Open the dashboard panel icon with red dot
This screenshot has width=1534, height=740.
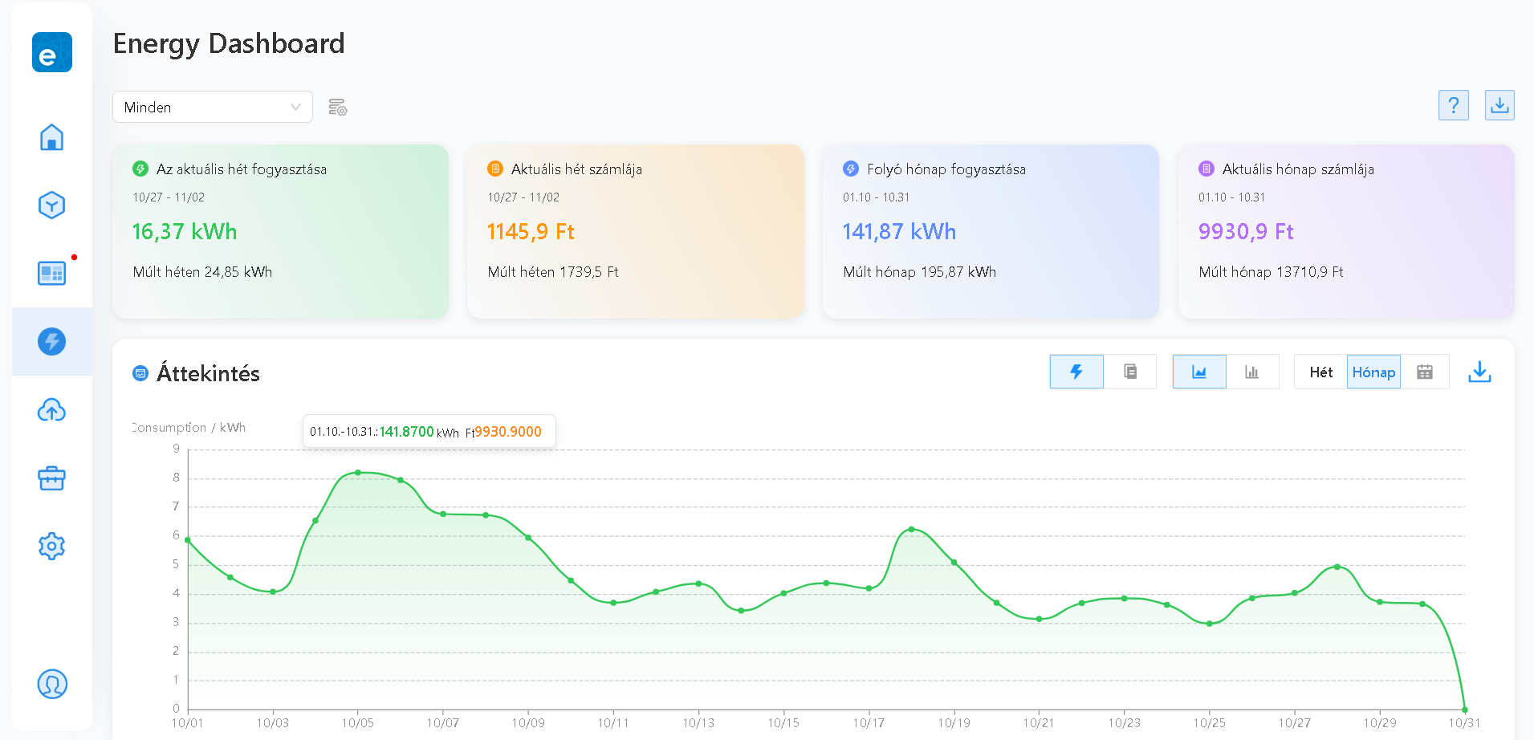point(51,274)
